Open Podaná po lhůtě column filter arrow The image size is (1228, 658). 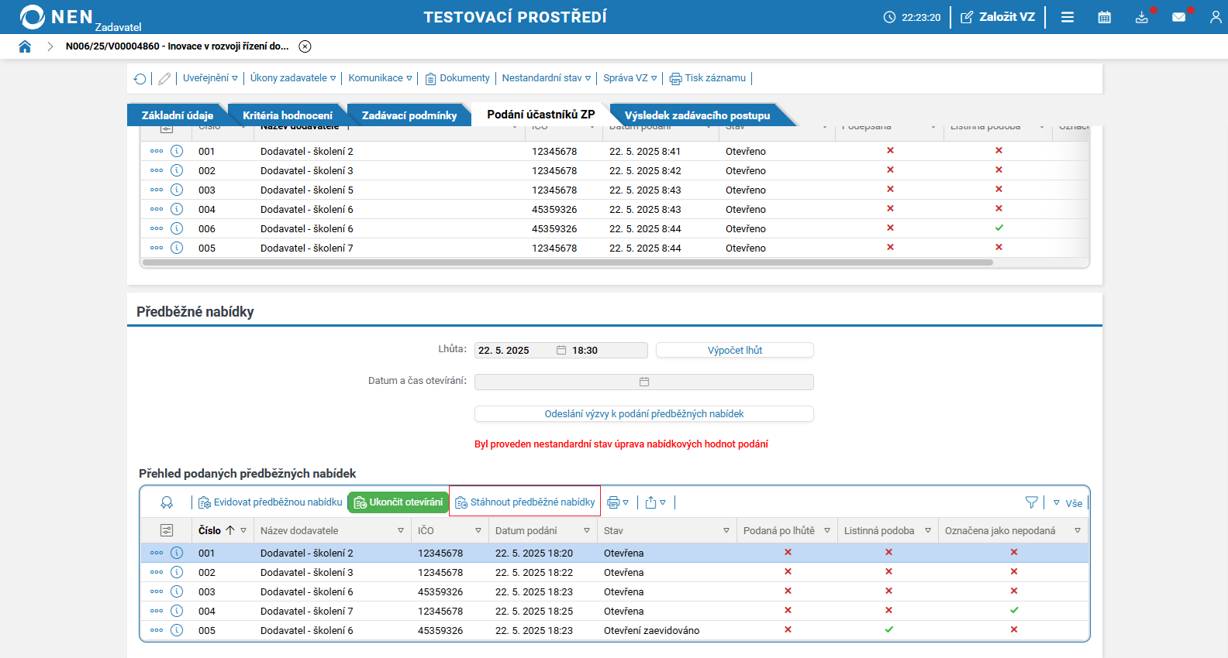(x=827, y=530)
